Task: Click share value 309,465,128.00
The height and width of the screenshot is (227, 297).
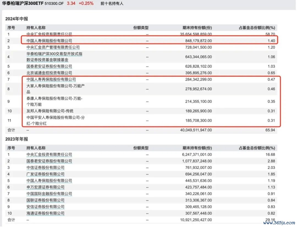Action: 199,207
